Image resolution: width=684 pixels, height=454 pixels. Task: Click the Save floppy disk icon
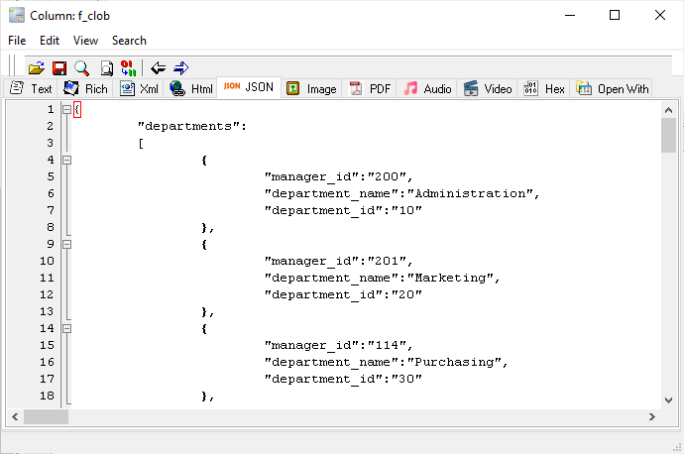[59, 68]
